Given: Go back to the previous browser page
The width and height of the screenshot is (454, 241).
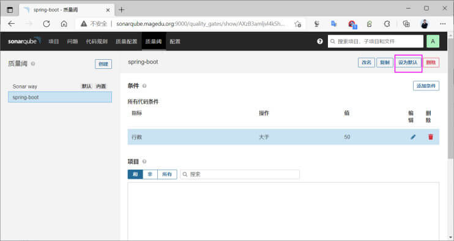Looking at the screenshot, I should click(11, 24).
